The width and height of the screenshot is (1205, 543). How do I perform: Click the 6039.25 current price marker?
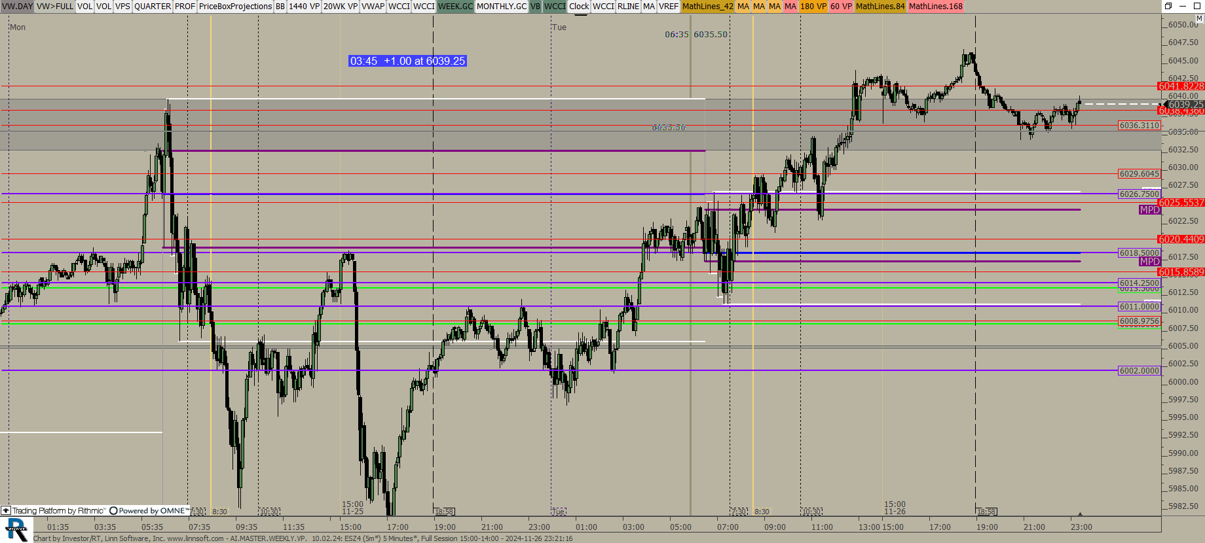tap(1185, 104)
